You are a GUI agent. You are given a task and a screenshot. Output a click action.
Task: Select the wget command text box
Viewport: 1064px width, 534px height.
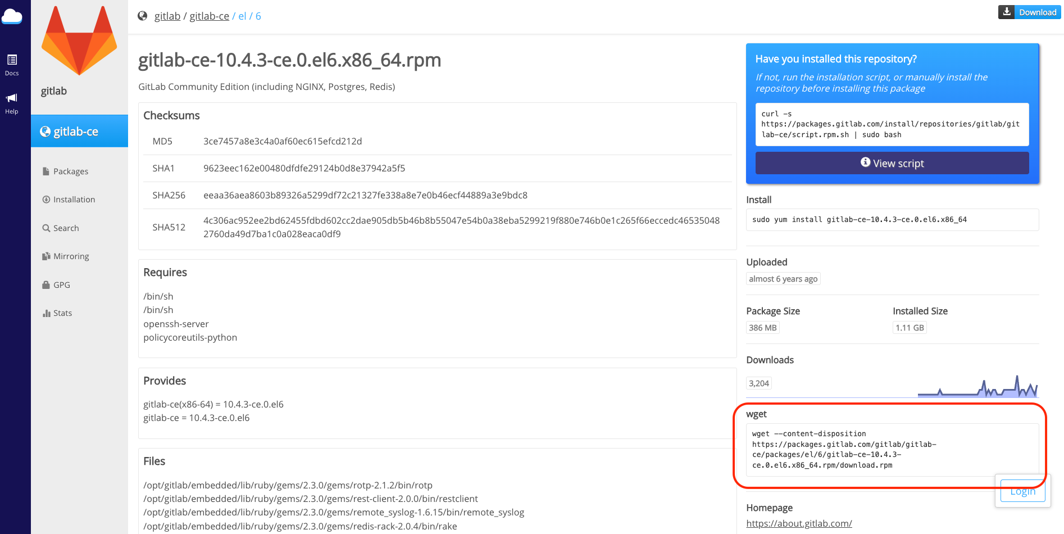tap(892, 449)
